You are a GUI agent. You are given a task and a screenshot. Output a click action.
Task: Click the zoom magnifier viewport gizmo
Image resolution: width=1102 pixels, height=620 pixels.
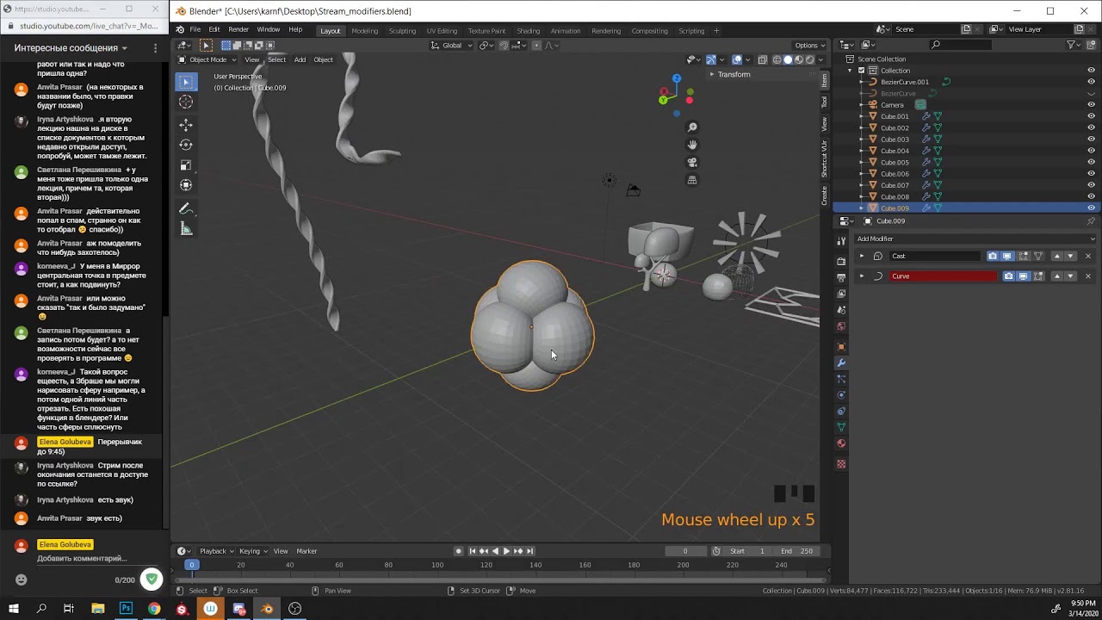pos(692,127)
